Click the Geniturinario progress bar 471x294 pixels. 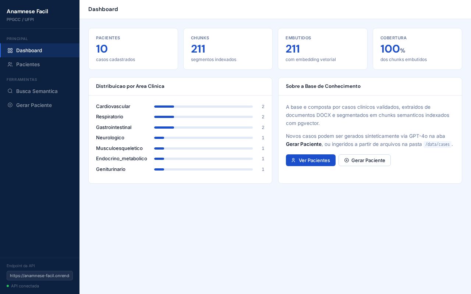pos(203,169)
